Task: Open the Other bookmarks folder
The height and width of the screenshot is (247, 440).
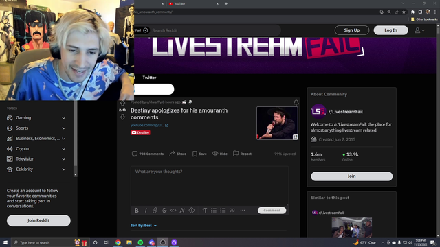Action: (x=424, y=19)
